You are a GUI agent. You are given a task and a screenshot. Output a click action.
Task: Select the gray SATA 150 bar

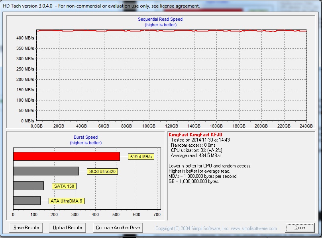[29, 186]
